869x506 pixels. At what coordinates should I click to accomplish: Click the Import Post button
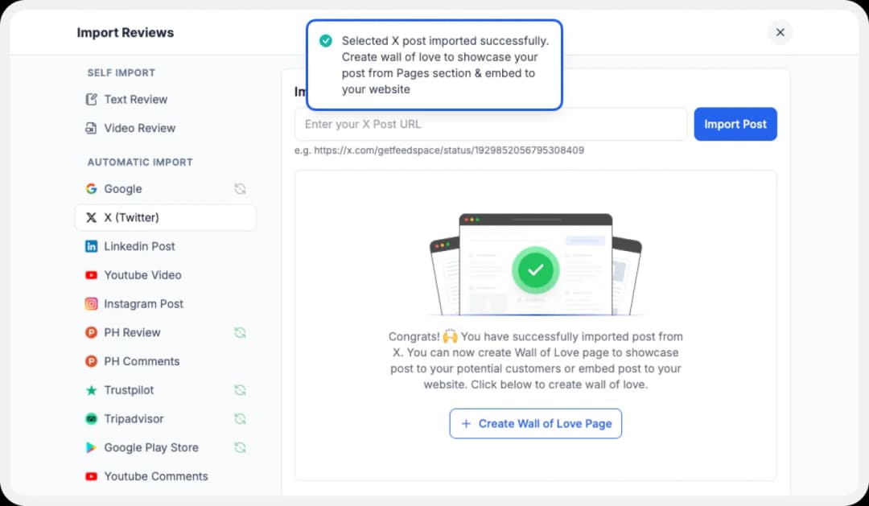[x=735, y=124]
